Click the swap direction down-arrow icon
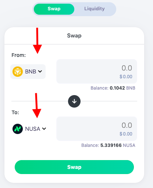 click(x=74, y=101)
